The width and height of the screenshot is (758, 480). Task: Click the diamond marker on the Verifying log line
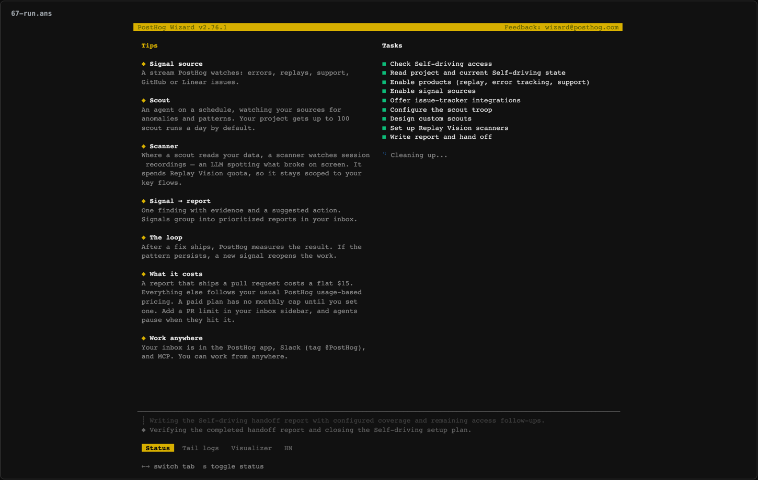144,430
